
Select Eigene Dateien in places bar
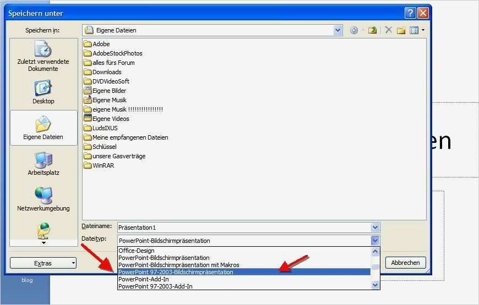point(43,128)
